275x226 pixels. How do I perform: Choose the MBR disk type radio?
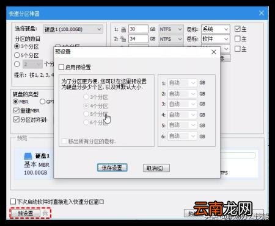click(15, 101)
